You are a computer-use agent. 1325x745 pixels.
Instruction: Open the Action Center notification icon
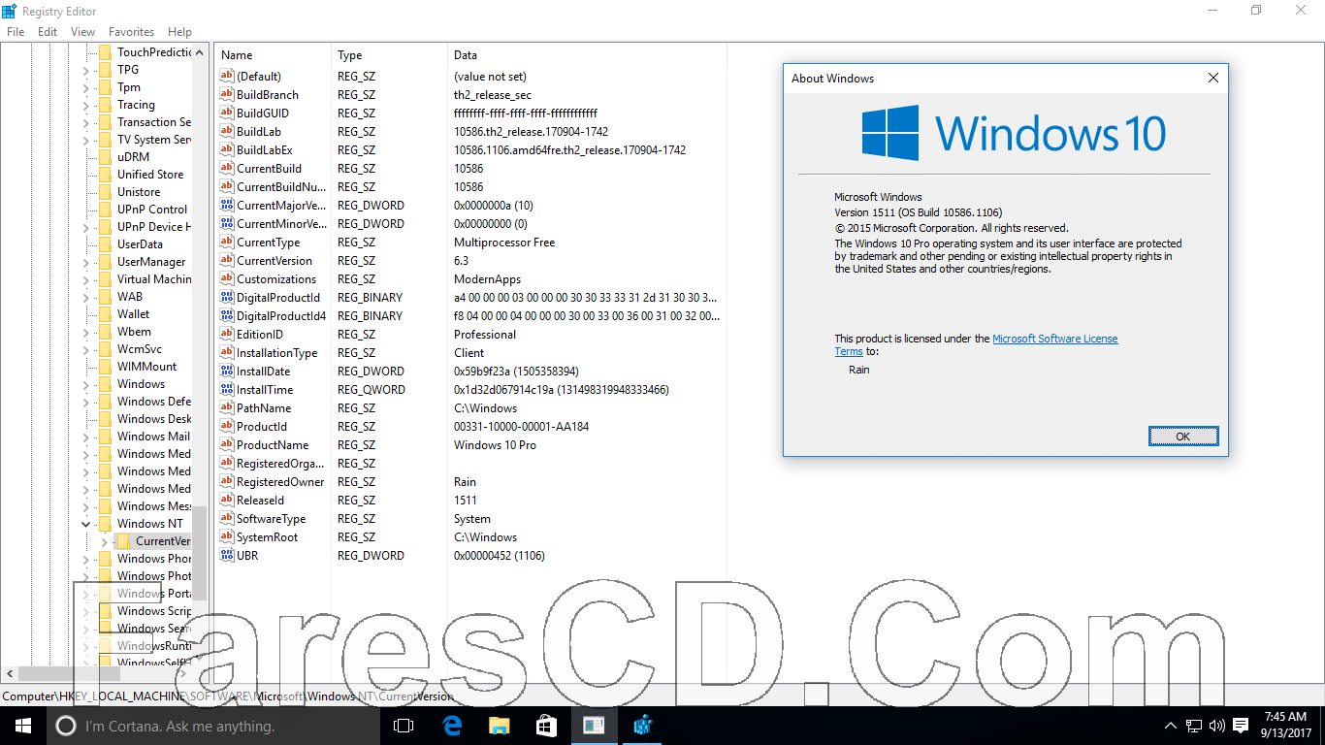(x=1242, y=726)
